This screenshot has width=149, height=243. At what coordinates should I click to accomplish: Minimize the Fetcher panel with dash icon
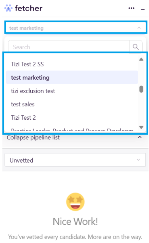coord(143,9)
